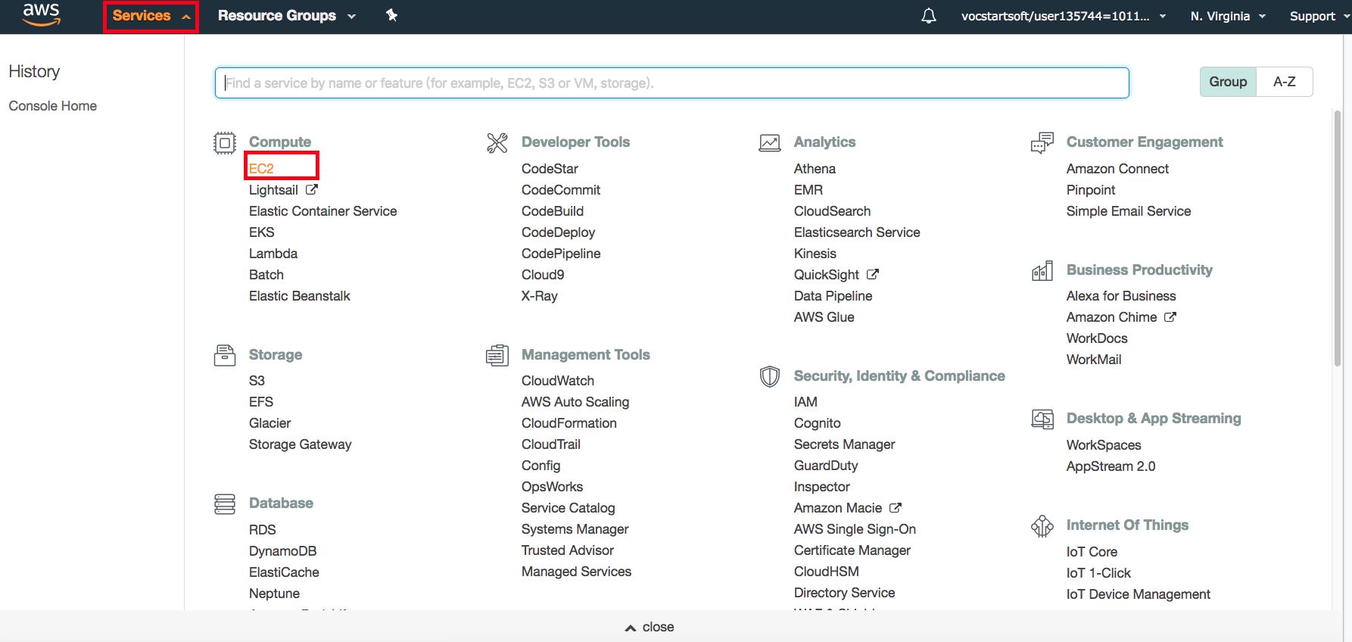Open Cloud9 service
This screenshot has width=1352, height=642.
543,275
